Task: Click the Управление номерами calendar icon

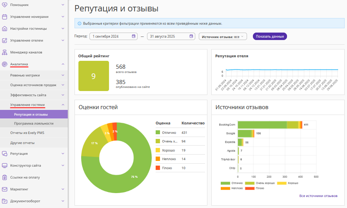Action: tap(5, 17)
